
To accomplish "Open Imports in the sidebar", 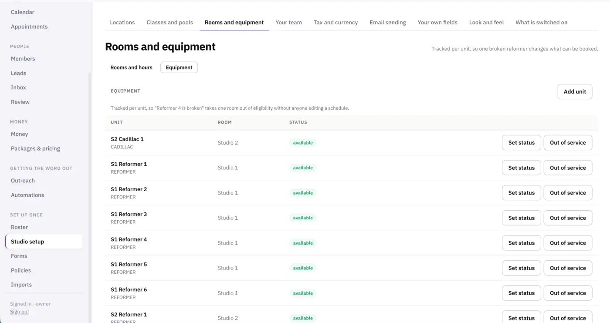I will coord(21,285).
